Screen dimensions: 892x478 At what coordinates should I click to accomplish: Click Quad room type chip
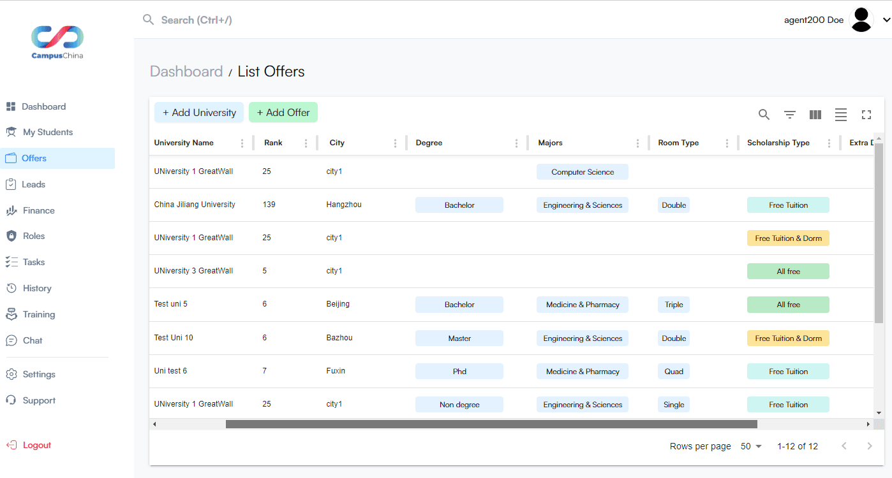tap(674, 372)
